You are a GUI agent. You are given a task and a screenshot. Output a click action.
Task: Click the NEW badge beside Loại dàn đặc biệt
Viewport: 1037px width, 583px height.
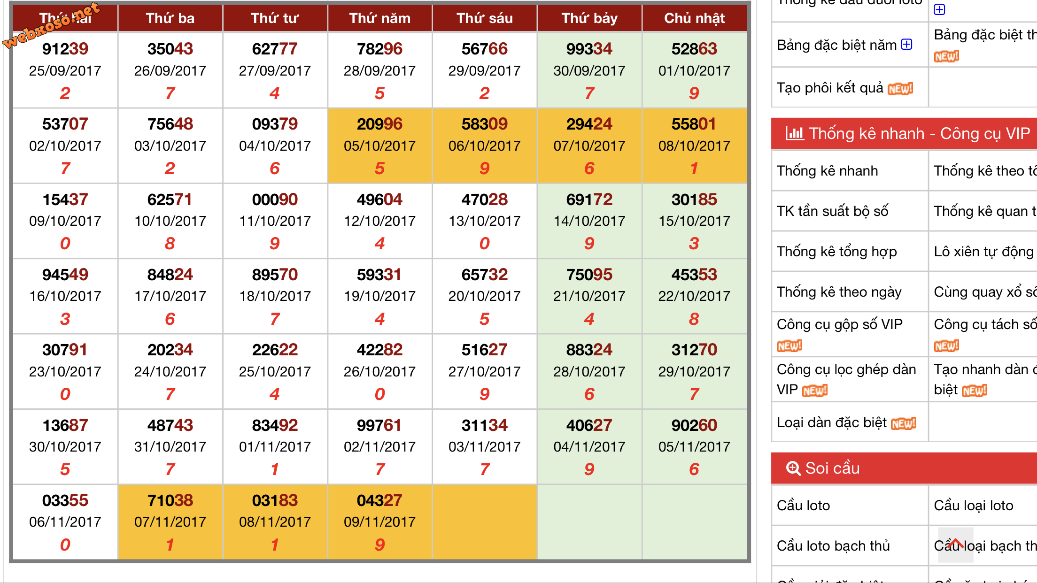pyautogui.click(x=904, y=423)
